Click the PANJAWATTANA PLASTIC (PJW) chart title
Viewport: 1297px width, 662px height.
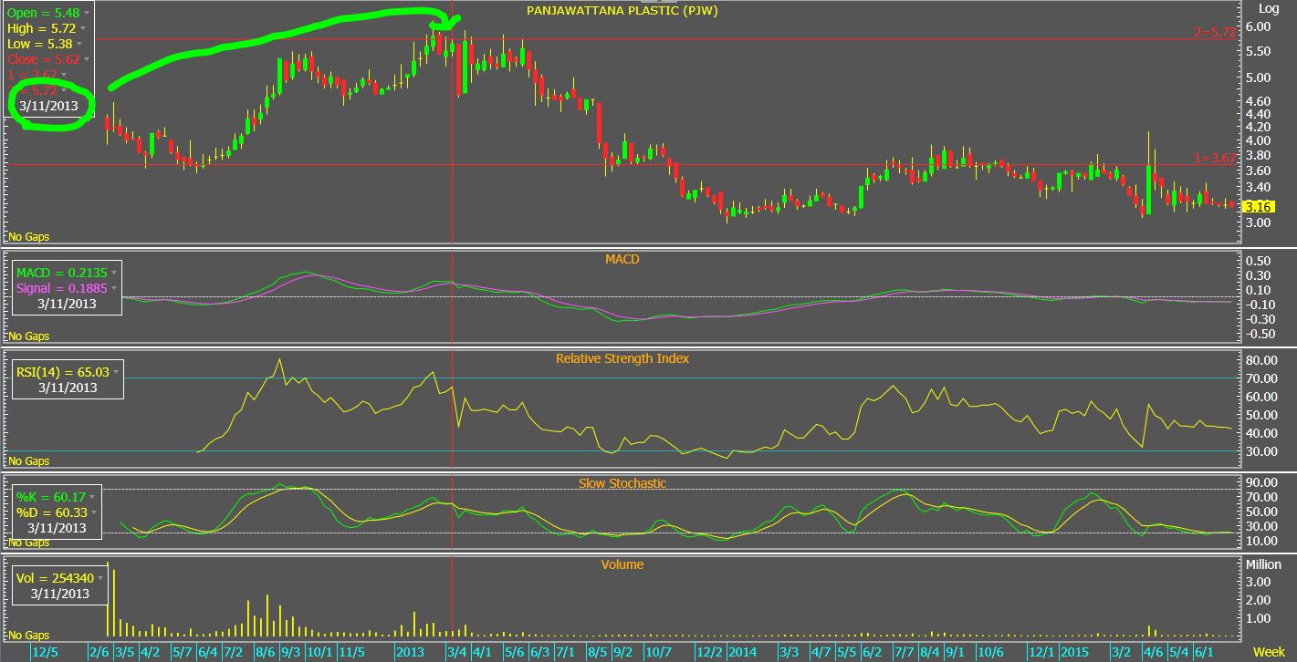[622, 10]
